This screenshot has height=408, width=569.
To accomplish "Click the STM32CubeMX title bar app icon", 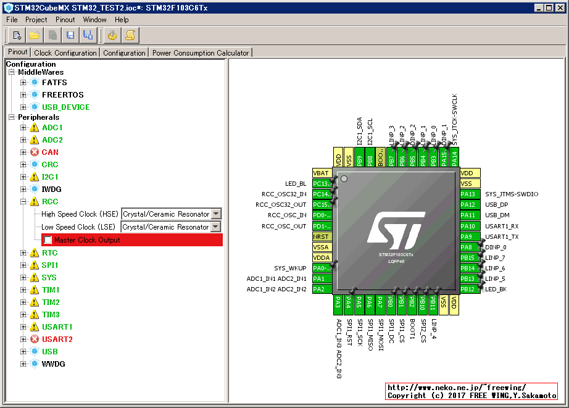I will pyautogui.click(x=8, y=7).
